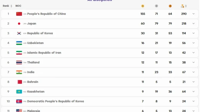Click the People's Republic of China flag
Image resolution: width=200 pixels, height=112 pixels.
pos(19,14)
